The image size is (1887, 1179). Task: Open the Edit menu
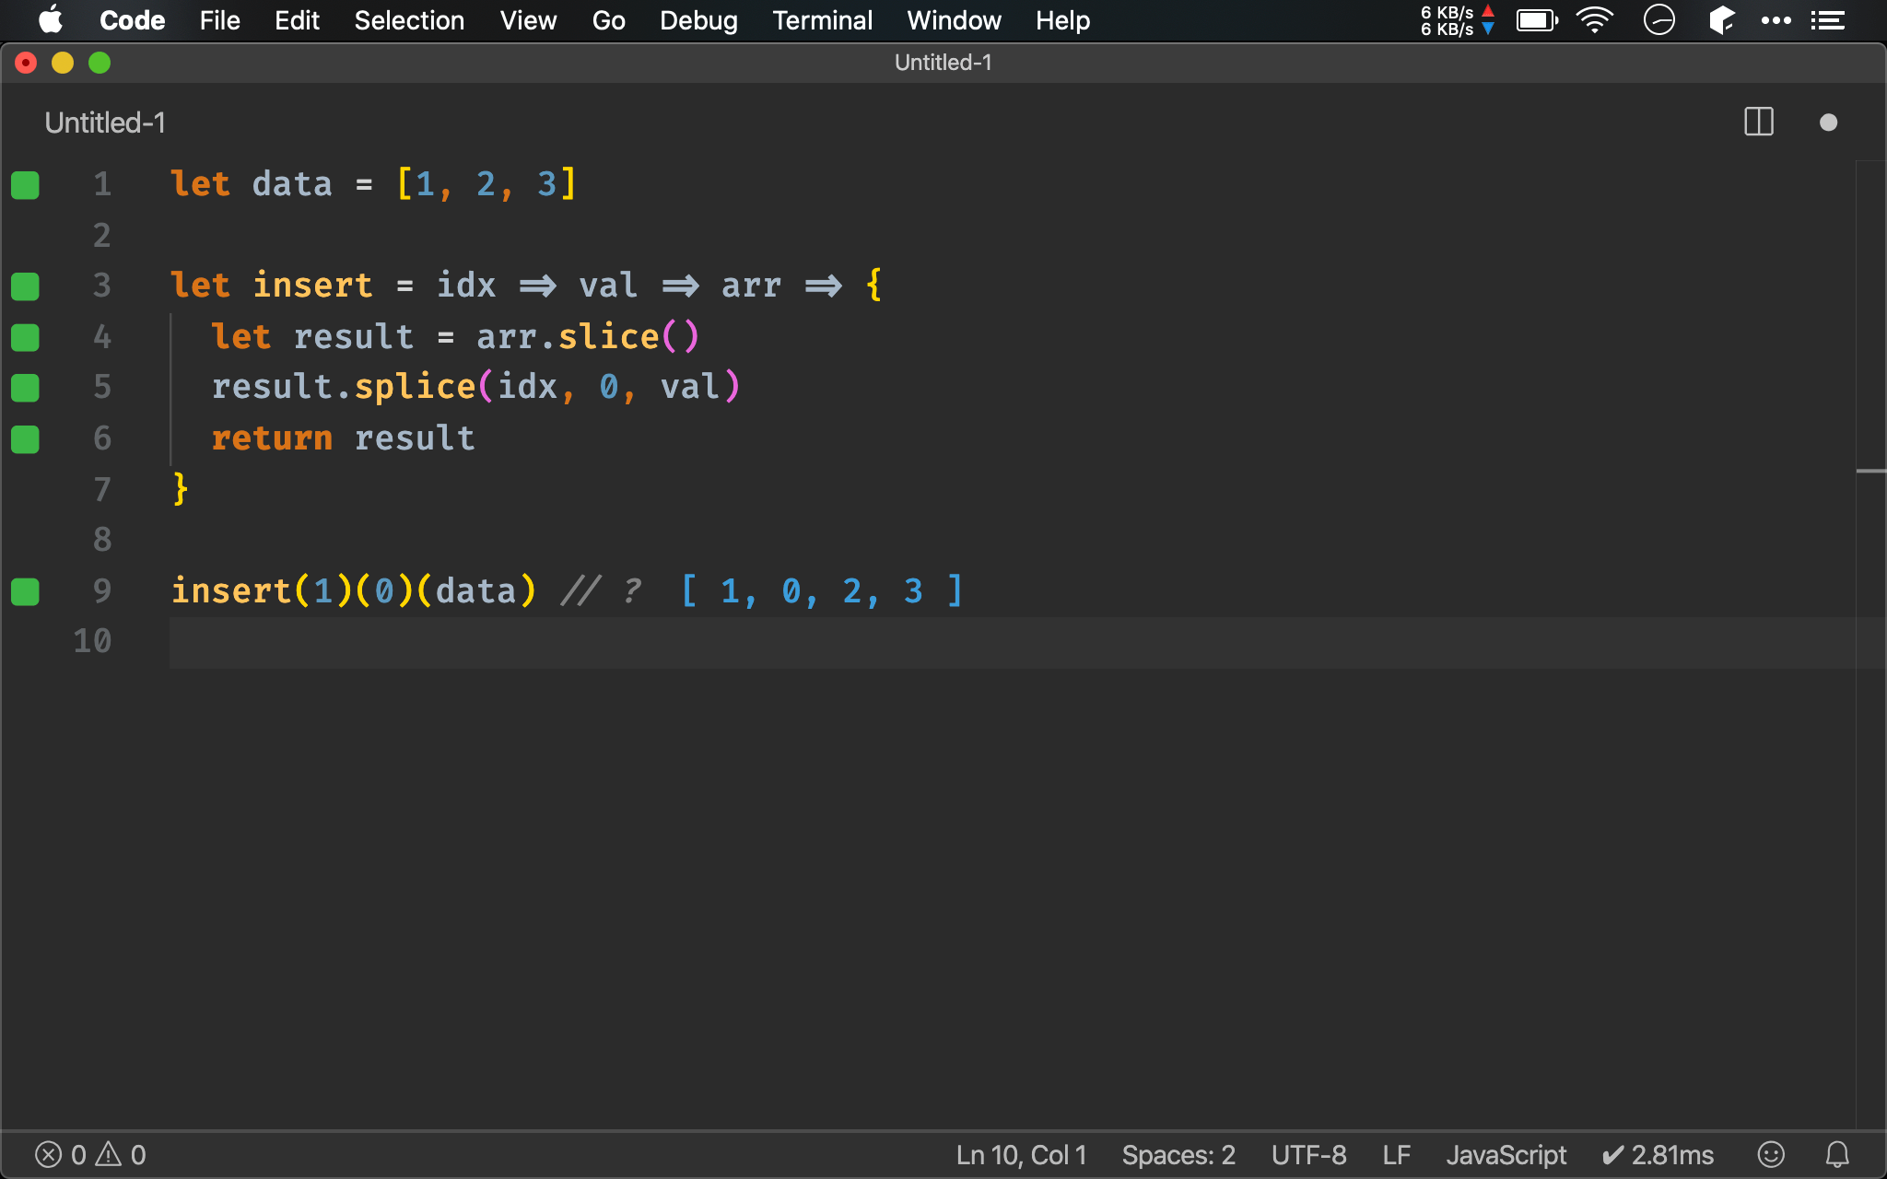(x=297, y=20)
